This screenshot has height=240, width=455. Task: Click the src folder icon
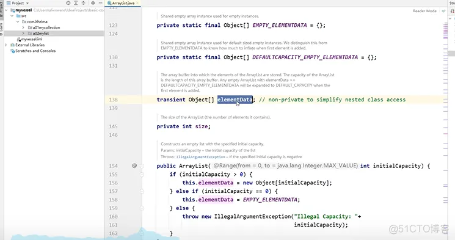point(18,16)
